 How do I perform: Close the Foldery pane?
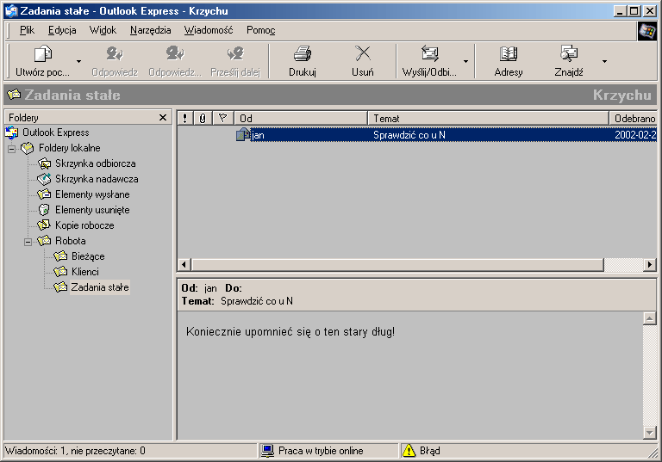coord(163,117)
